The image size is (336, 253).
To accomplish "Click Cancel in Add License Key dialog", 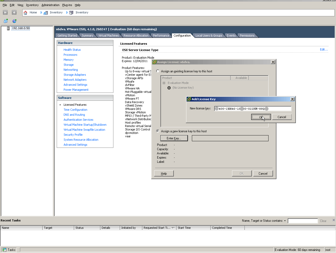I will click(x=282, y=117).
